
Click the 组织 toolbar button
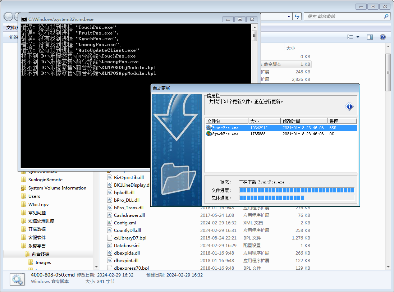(13, 37)
